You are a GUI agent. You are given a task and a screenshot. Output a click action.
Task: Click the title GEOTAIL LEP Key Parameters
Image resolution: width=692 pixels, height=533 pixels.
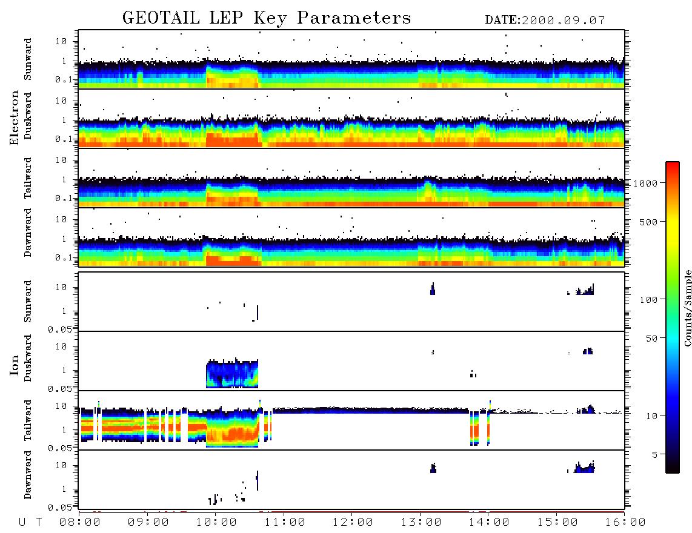click(267, 18)
